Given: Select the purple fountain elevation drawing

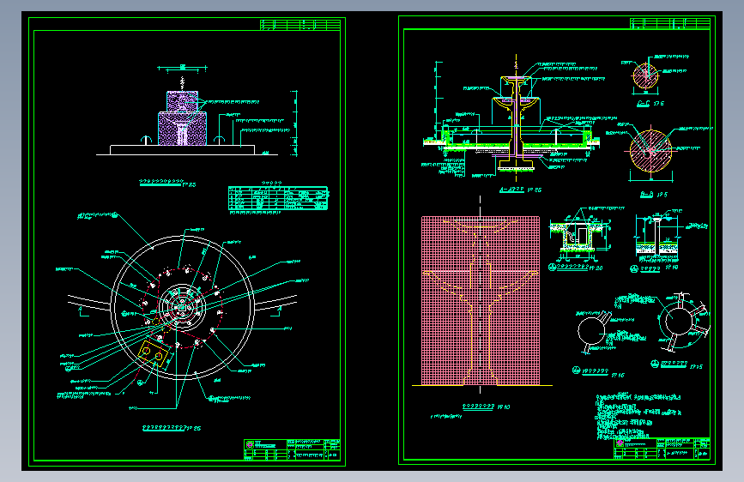Looking at the screenshot, I should pos(182,118).
